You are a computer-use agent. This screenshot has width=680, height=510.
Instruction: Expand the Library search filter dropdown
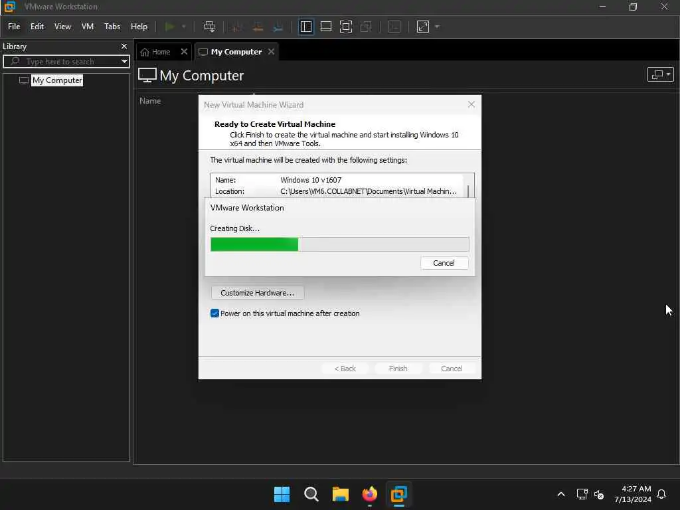(124, 61)
